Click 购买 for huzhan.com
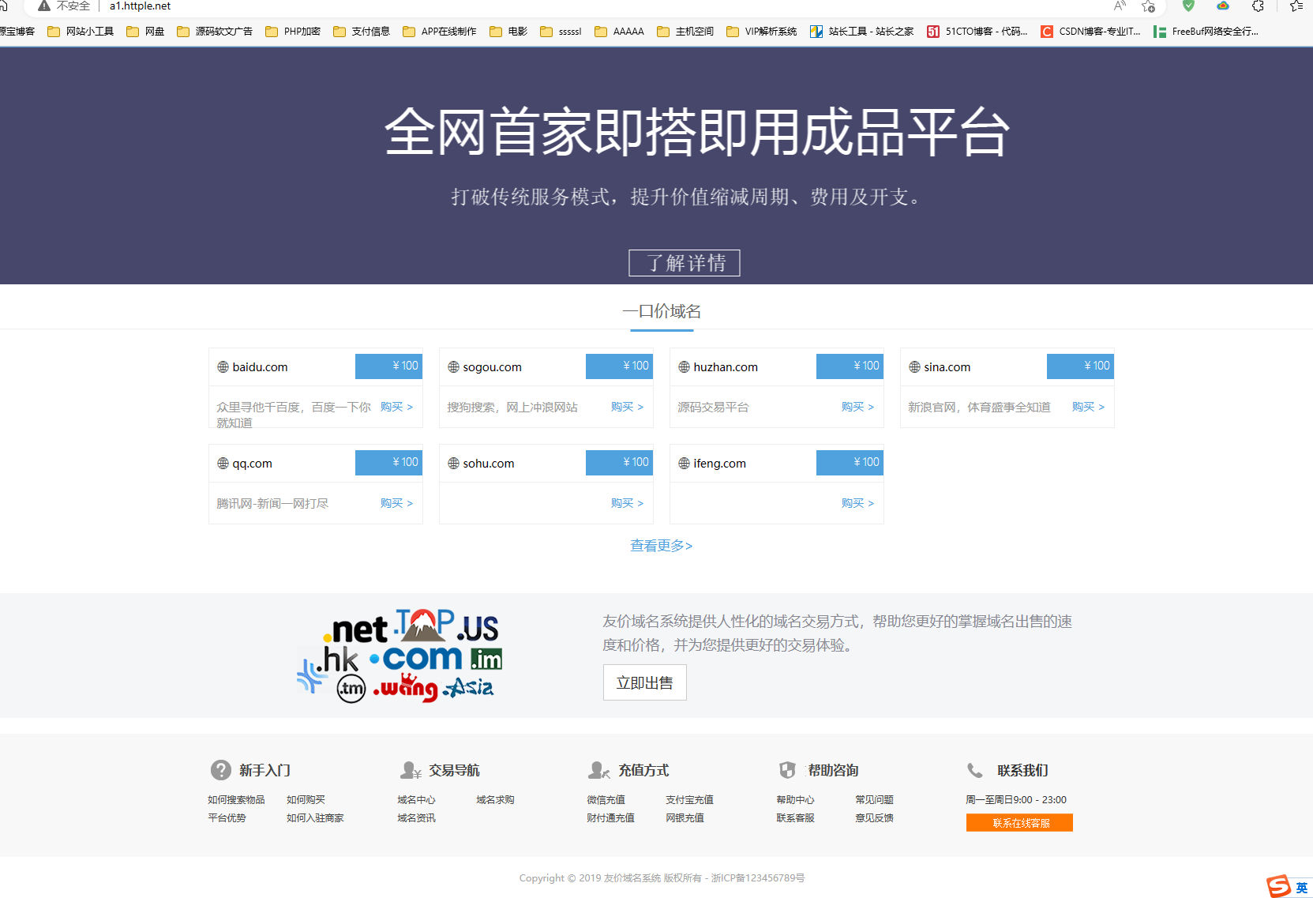The width and height of the screenshot is (1313, 898). coord(857,407)
